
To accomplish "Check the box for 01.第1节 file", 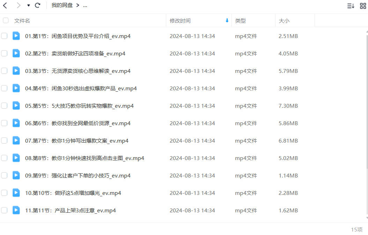I will pyautogui.click(x=4, y=36).
